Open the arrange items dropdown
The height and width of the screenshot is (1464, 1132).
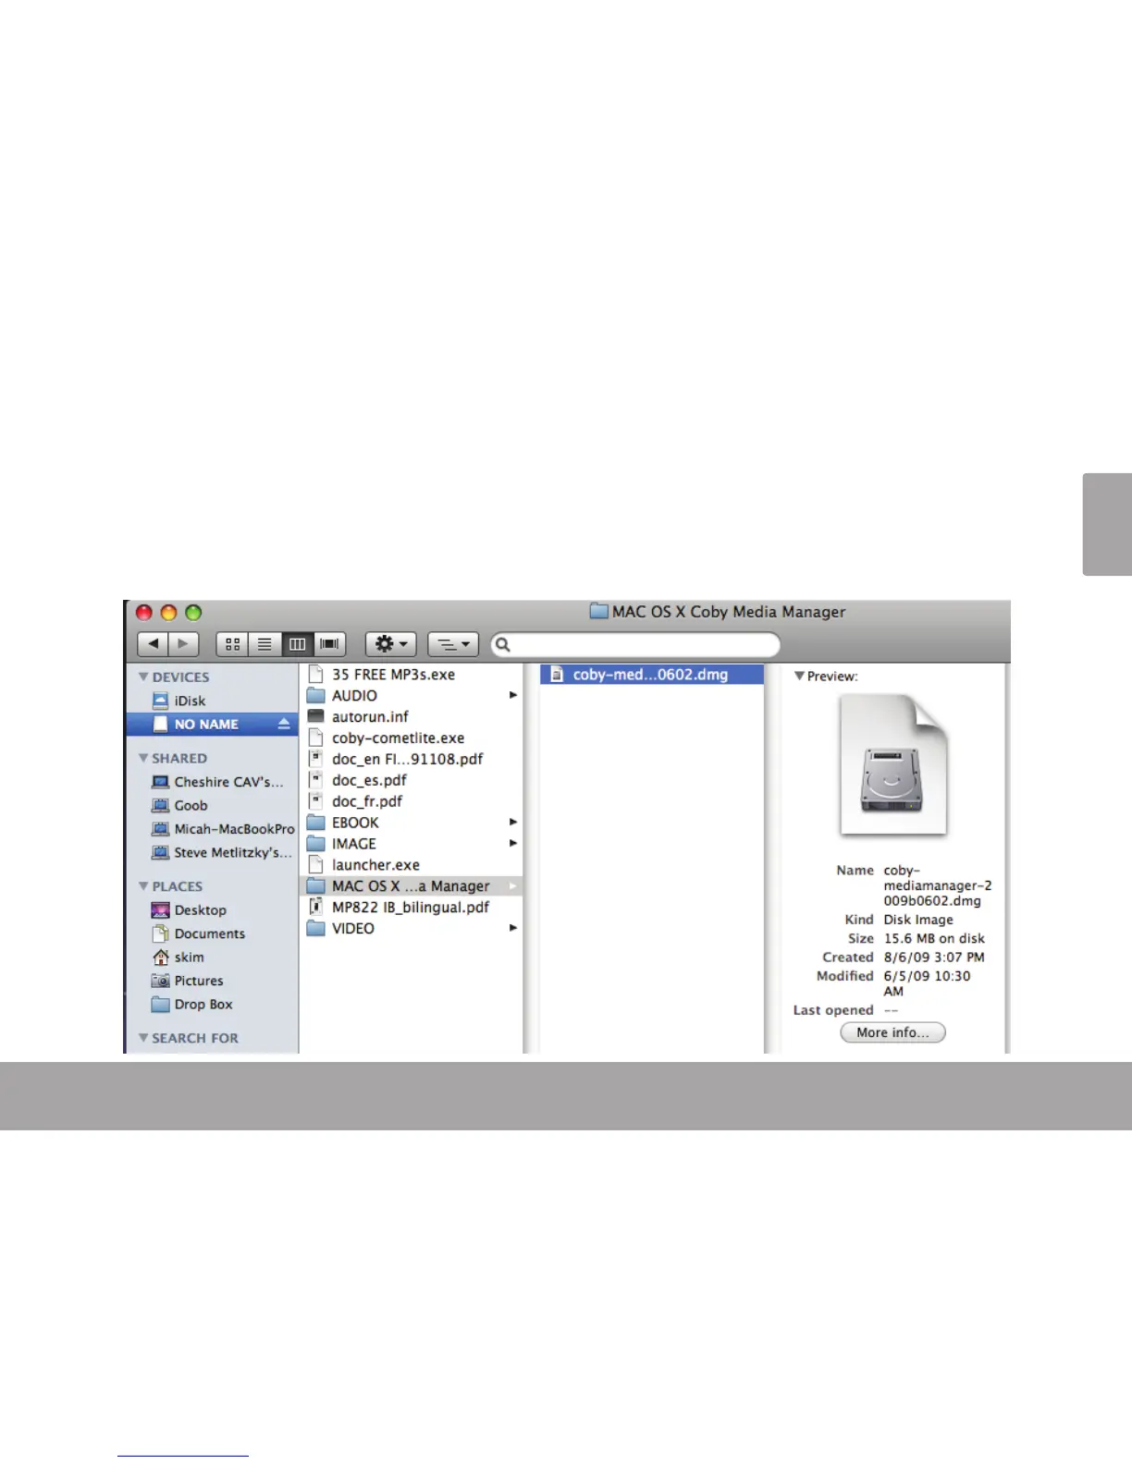pos(453,644)
